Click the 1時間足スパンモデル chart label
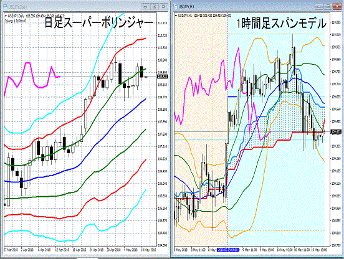The image size is (344, 259). [282, 24]
